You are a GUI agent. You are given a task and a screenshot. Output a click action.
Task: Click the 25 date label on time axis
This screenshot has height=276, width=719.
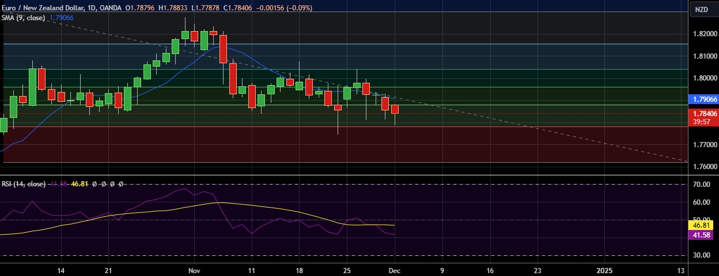pyautogui.click(x=347, y=270)
